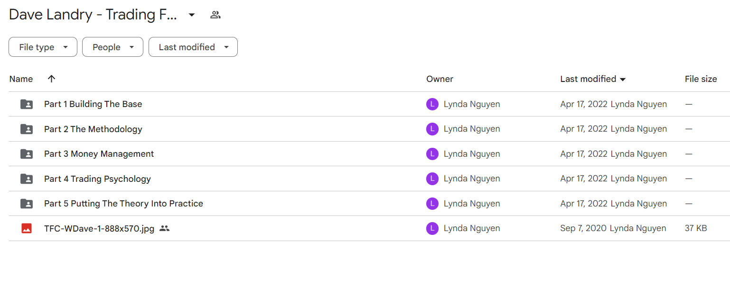Click owner avatar in TFC-WDave jpg row
This screenshot has width=730, height=287.
tap(432, 228)
